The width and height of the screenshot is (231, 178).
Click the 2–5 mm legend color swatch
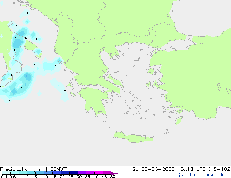31,173
